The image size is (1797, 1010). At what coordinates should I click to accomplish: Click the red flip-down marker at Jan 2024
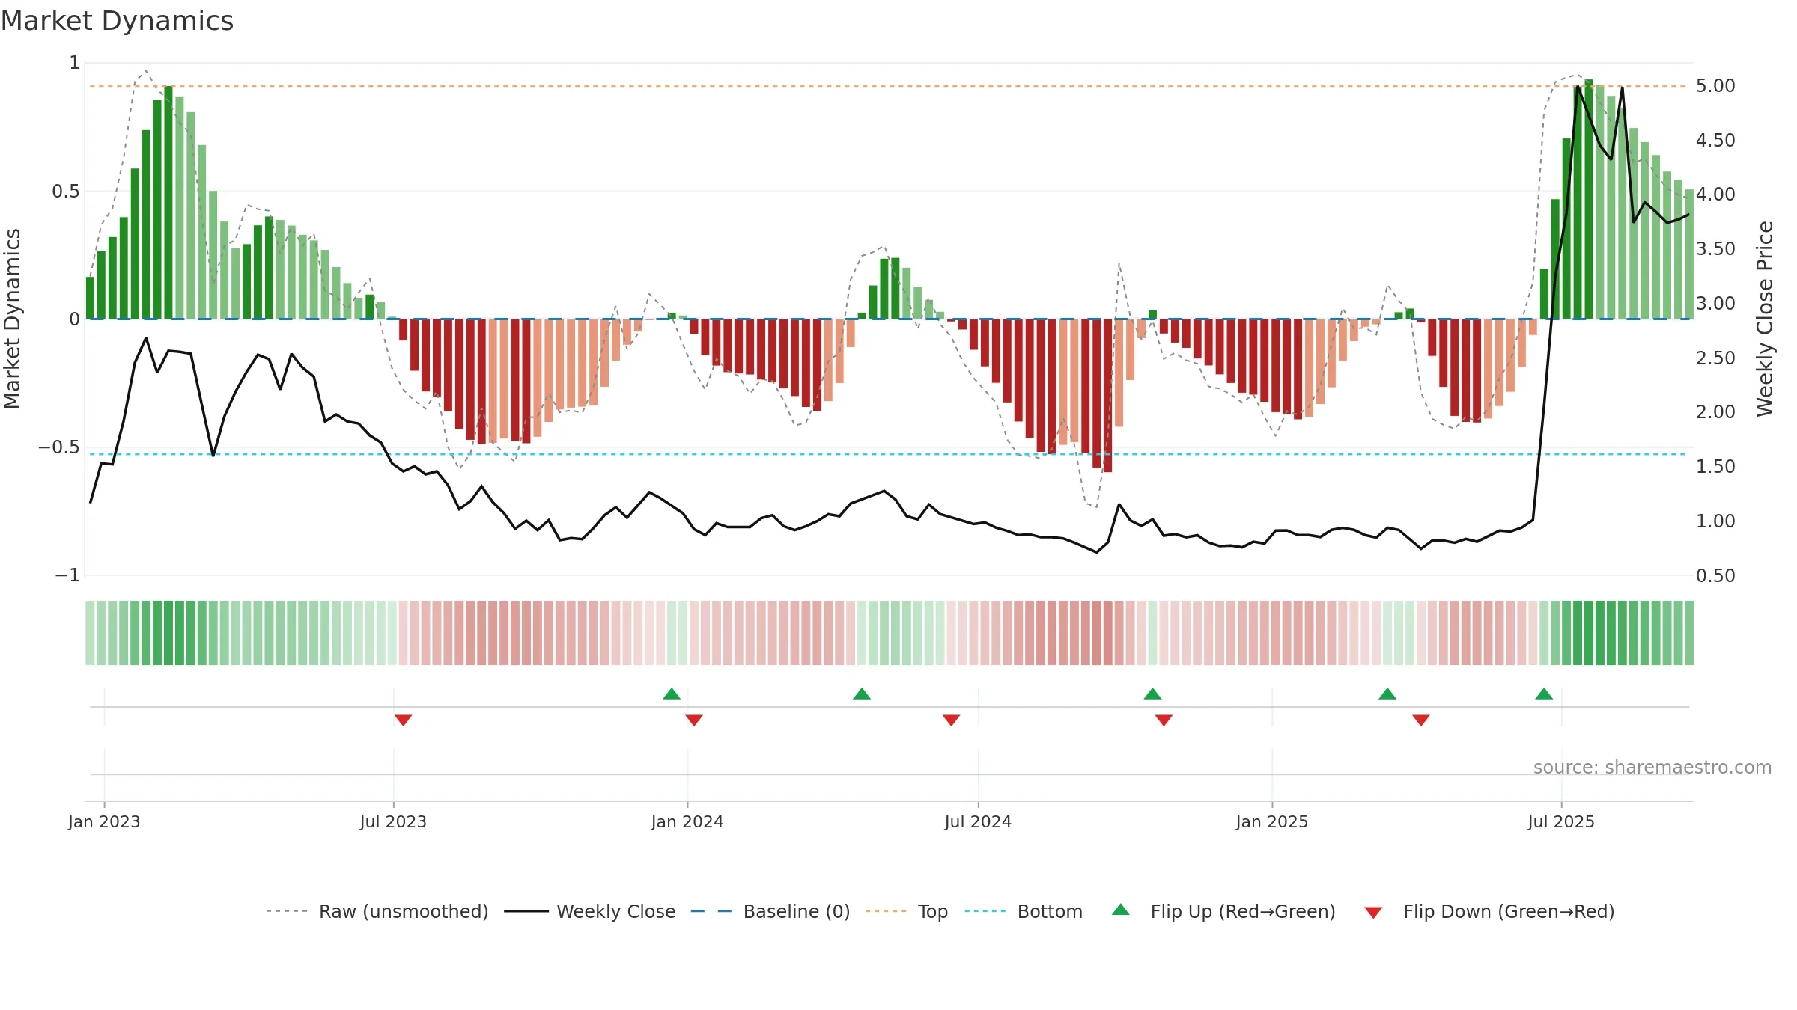tap(694, 720)
